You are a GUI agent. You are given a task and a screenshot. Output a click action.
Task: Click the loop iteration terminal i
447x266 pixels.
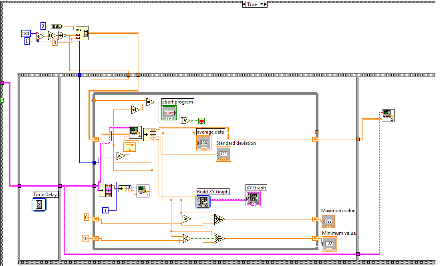point(106,210)
